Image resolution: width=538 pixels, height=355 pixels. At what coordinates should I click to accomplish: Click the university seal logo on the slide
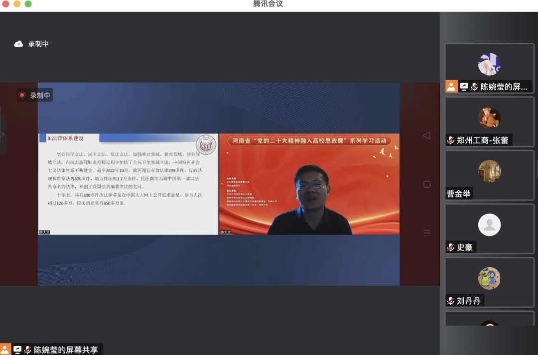coord(206,145)
